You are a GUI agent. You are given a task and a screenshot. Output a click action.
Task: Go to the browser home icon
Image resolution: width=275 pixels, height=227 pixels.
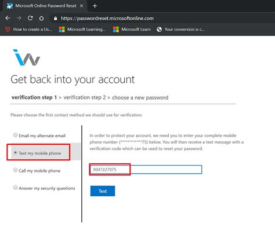41,18
